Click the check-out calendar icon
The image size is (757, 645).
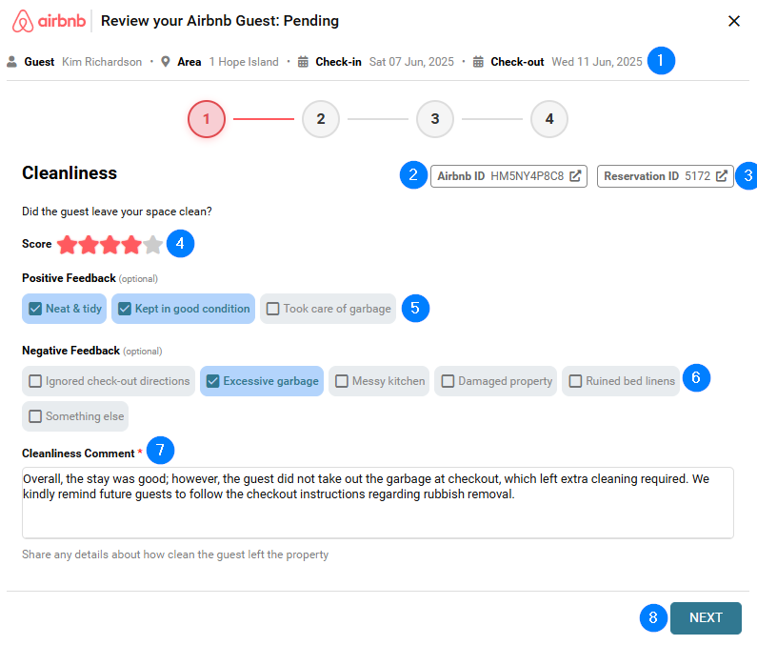(478, 62)
